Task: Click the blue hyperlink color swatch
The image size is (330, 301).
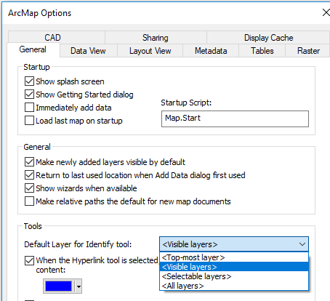Action: 59,286
